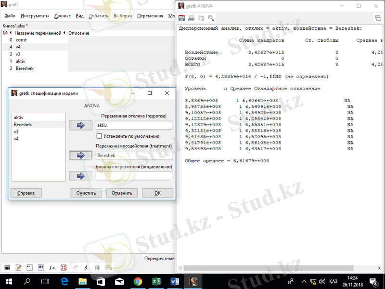Click right arrow of ANOVA horizontal scrollbar
The width and height of the screenshot is (385, 289).
coord(379,268)
